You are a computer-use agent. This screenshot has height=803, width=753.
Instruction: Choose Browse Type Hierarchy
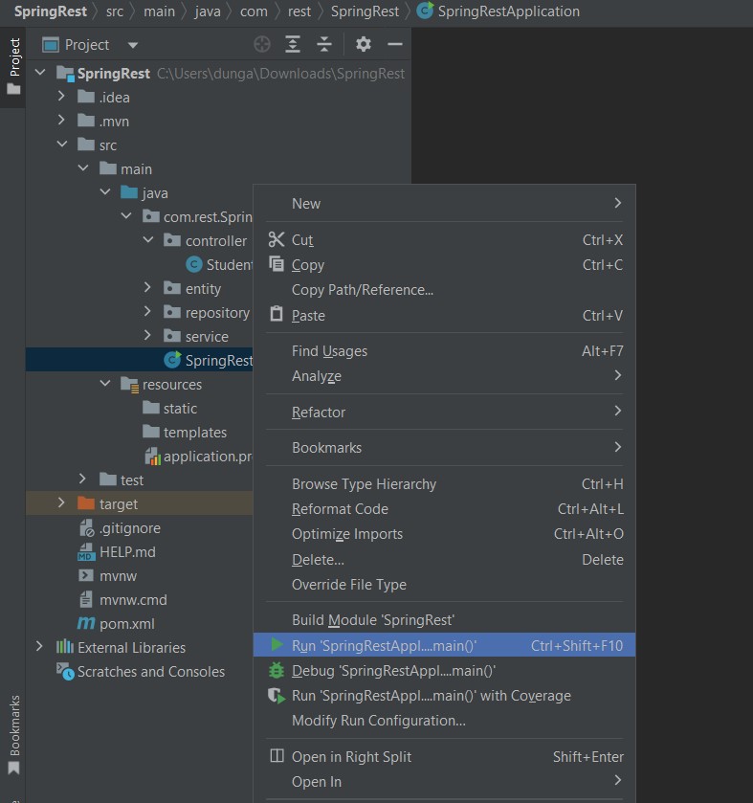click(444, 484)
